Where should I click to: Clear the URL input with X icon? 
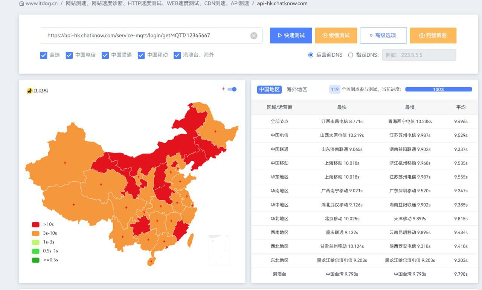(254, 36)
